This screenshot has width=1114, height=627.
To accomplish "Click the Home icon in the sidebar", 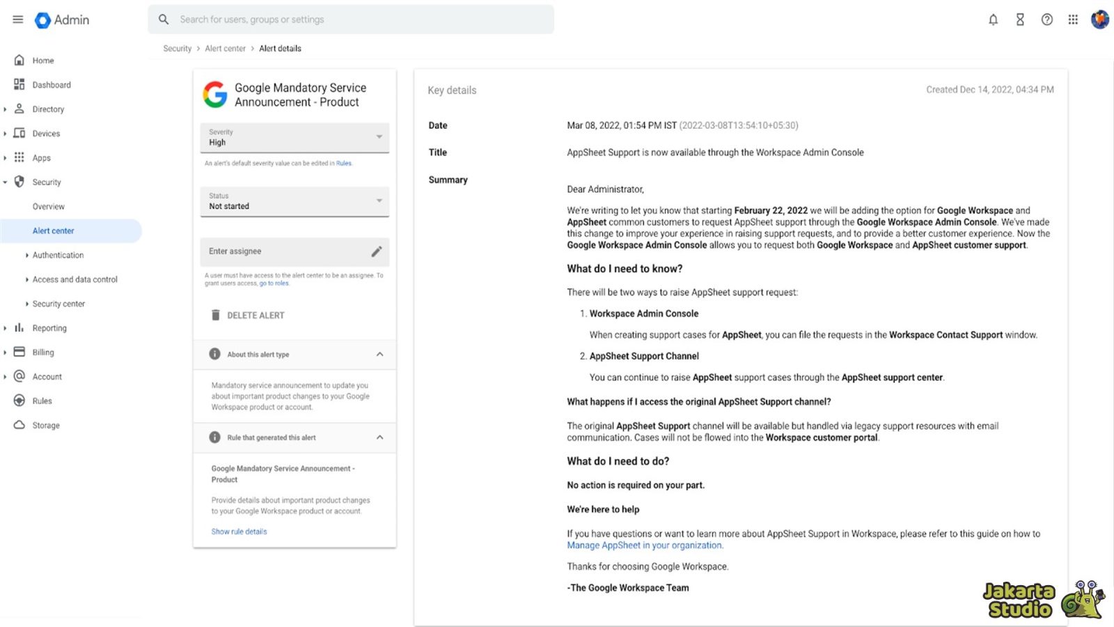I will tap(19, 60).
